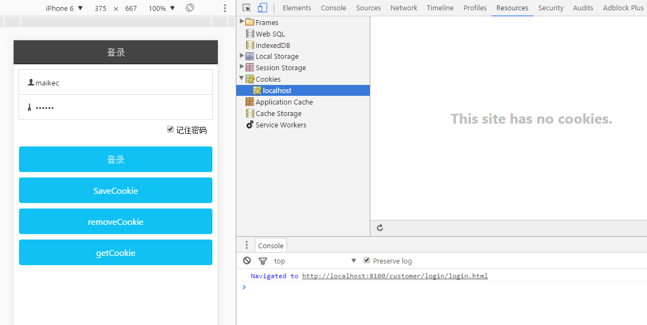Open the Elements tab
Viewport: 647px width, 325px height.
coord(297,8)
